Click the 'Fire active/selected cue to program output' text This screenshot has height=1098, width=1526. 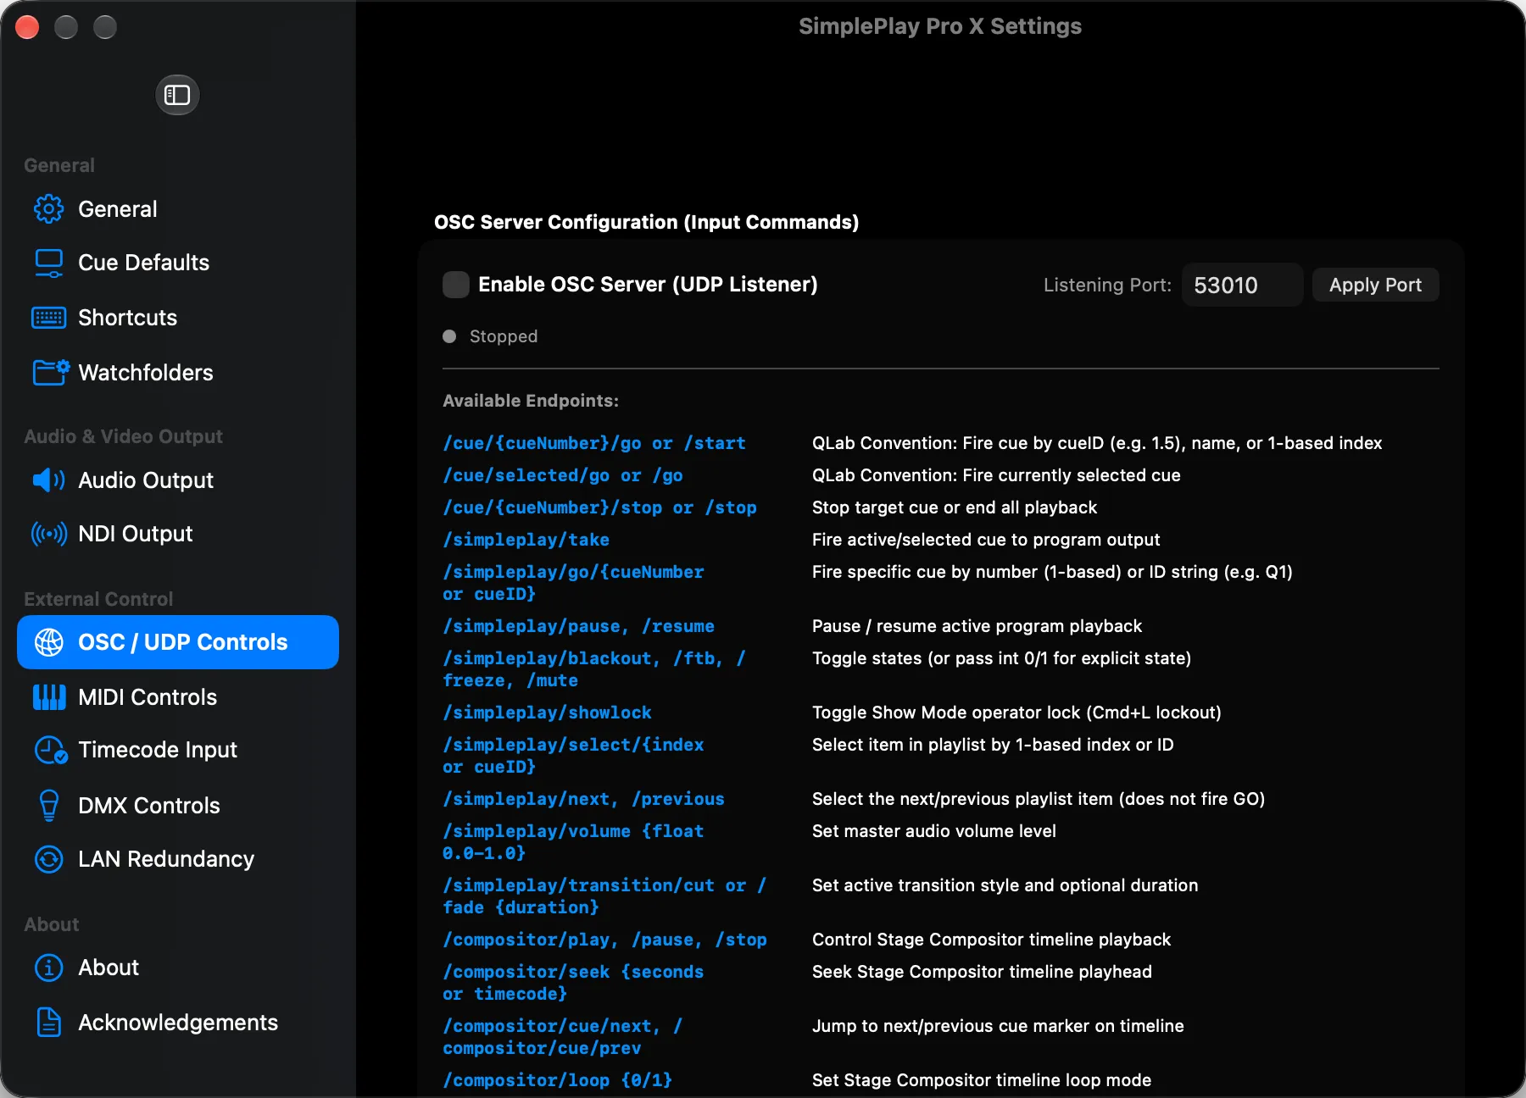coord(986,540)
